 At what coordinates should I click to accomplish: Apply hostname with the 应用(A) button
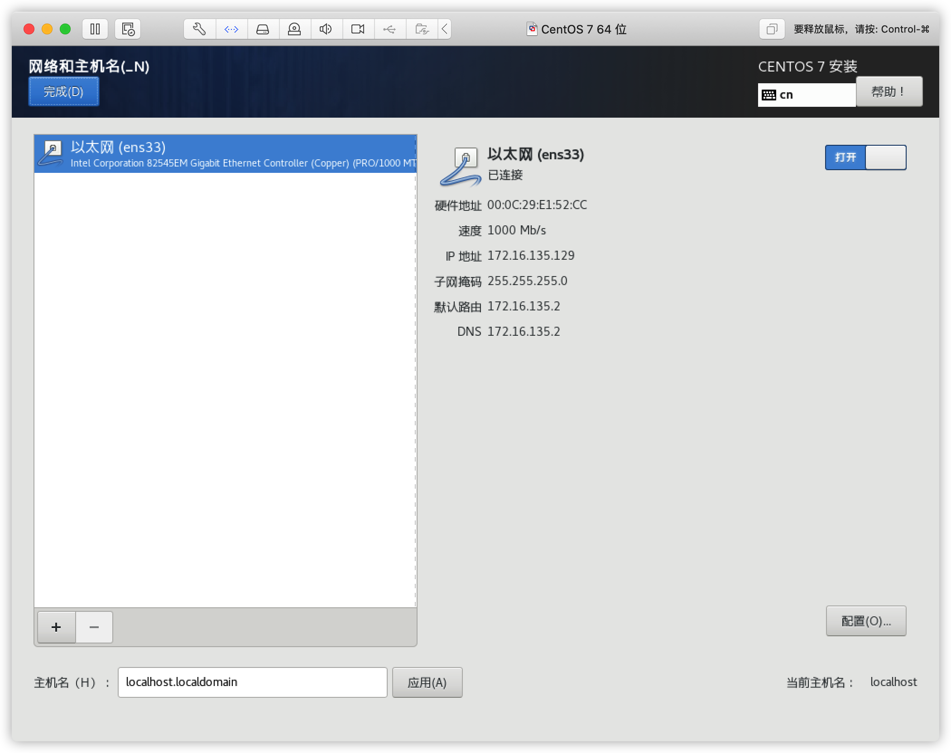pyautogui.click(x=427, y=682)
